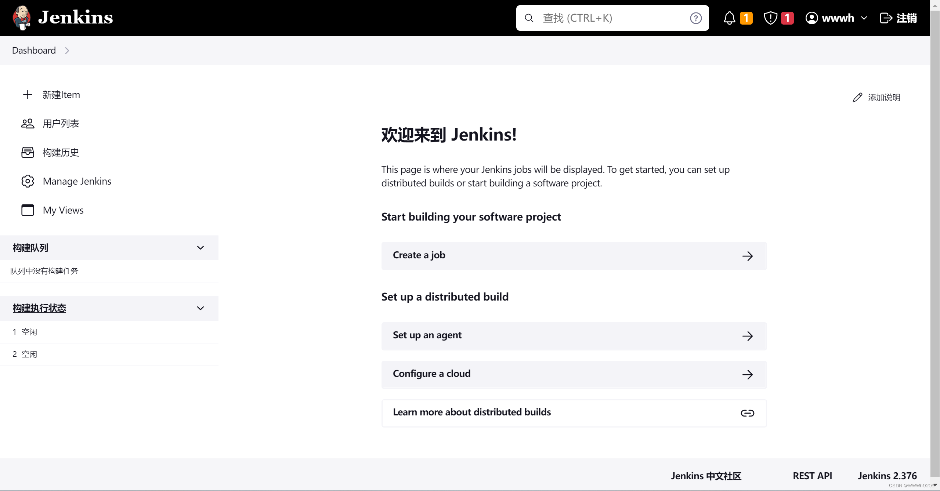Click My Views in sidebar
The height and width of the screenshot is (491, 940).
click(63, 210)
